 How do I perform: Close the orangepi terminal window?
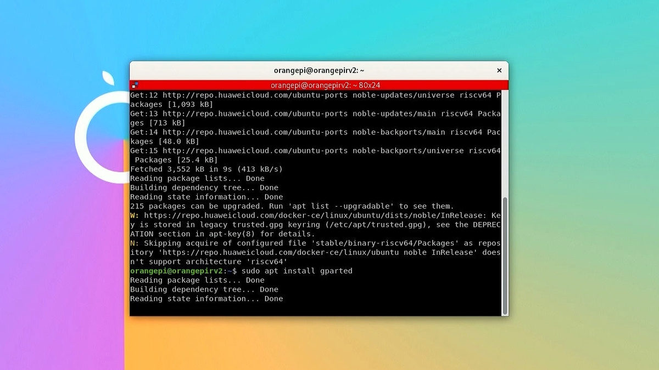[x=499, y=70]
